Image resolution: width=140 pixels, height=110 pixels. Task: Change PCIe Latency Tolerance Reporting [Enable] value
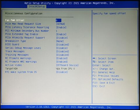point(61,27)
